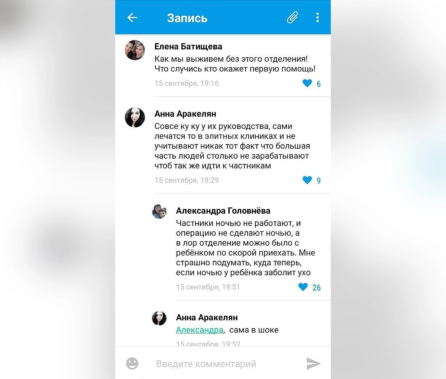446x379 pixels.
Task: Tap the 15 сентября, 19:51 timestamp
Action: (x=208, y=287)
